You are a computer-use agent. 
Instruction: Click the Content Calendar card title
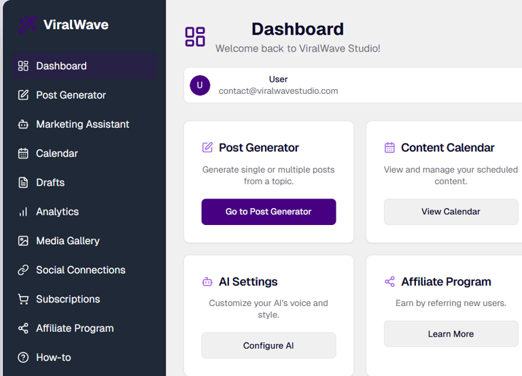pyautogui.click(x=448, y=148)
